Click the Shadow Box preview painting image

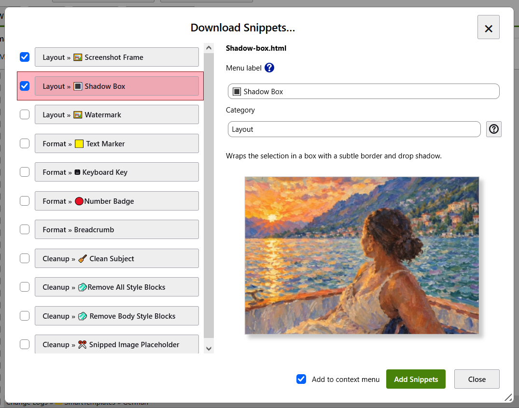(x=362, y=255)
